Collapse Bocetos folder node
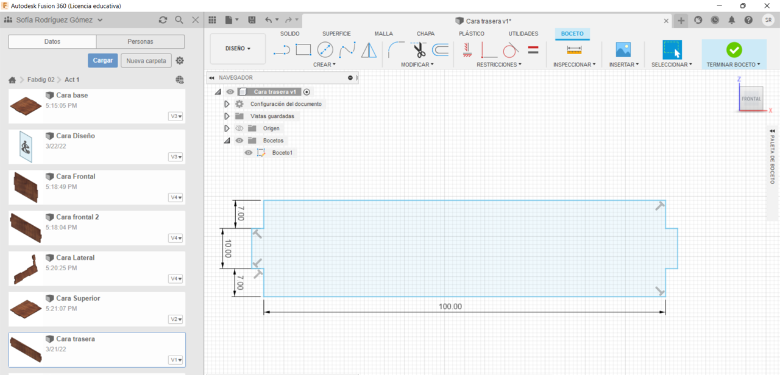Viewport: 780px width, 375px height. (x=227, y=141)
